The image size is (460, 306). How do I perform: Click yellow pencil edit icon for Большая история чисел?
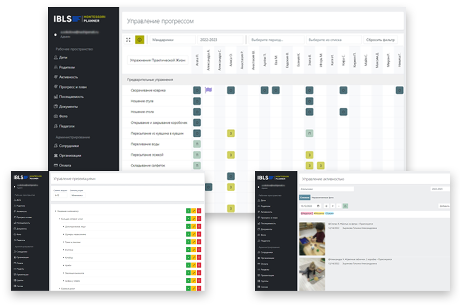point(194,219)
